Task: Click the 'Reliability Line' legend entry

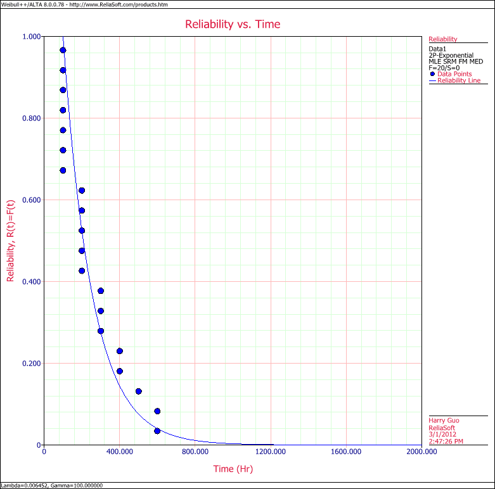Action: coord(454,80)
